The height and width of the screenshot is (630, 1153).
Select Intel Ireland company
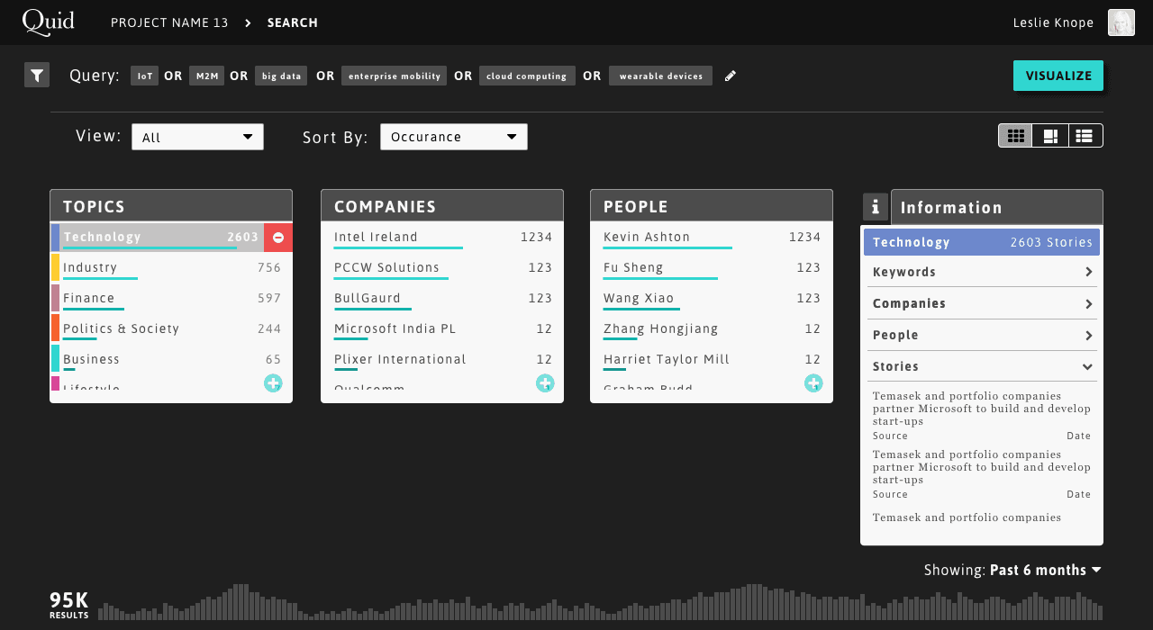(442, 238)
